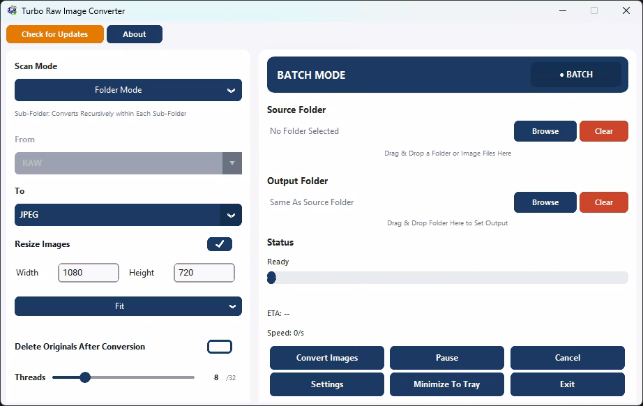The image size is (643, 406).
Task: Click Check for Updates button
Action: 55,34
